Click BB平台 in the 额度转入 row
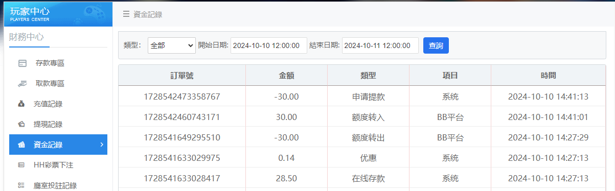Image resolution: width=615 pixels, height=191 pixels. click(450, 117)
